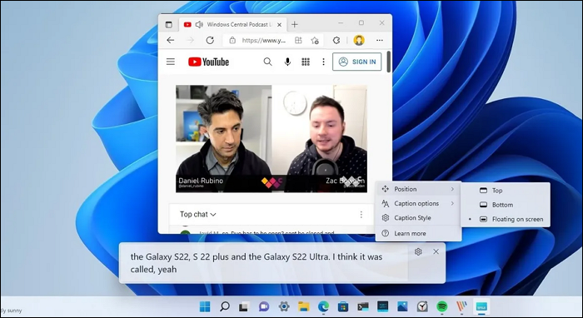Open the Position submenu

(x=418, y=189)
